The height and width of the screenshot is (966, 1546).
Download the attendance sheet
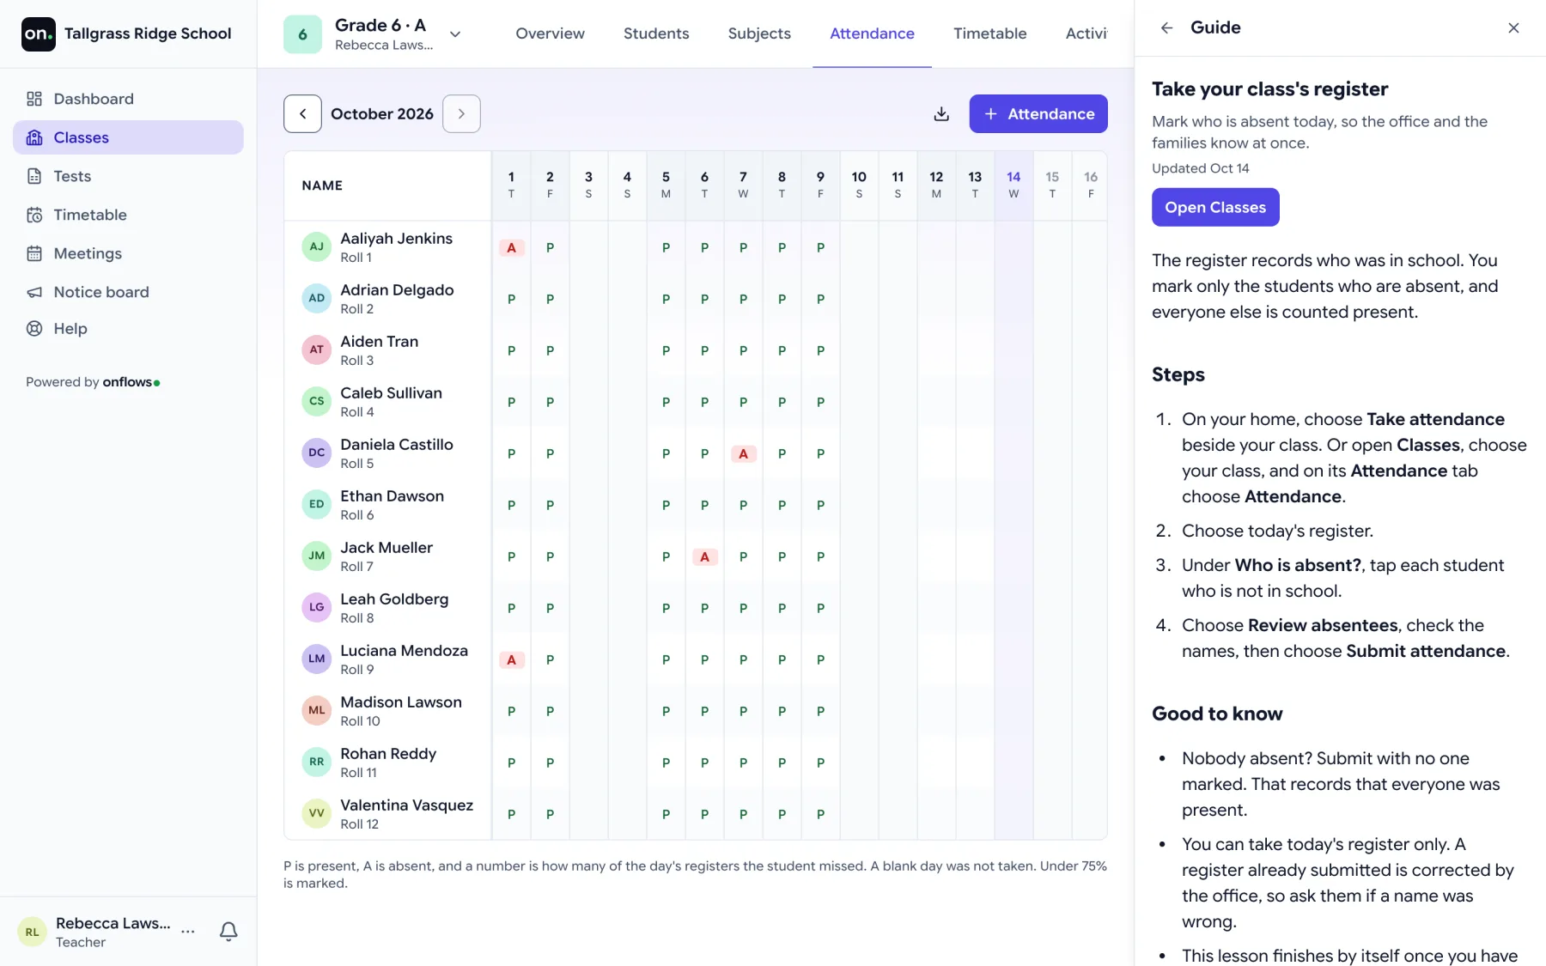[941, 113]
